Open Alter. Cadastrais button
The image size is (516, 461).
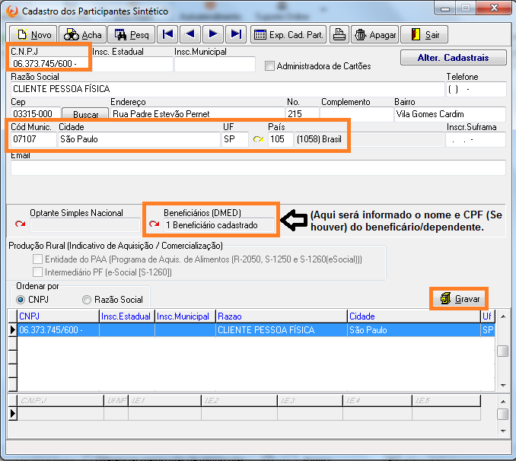pos(454,58)
